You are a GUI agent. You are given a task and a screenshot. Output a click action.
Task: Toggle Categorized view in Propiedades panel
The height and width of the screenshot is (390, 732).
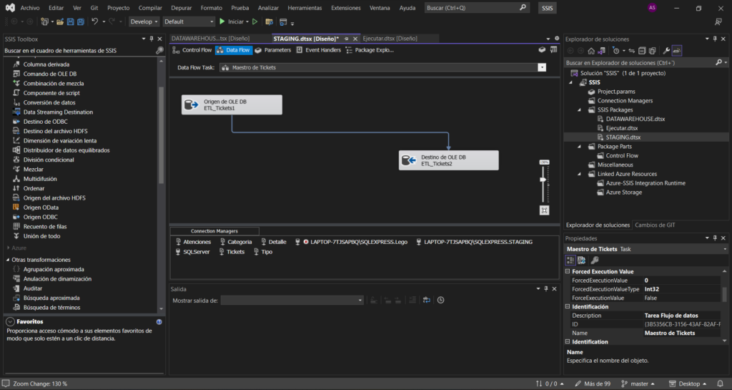571,260
